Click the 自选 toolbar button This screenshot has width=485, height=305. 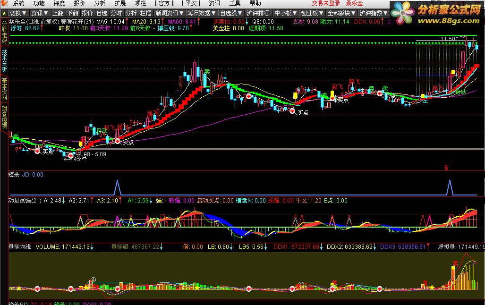[102, 13]
